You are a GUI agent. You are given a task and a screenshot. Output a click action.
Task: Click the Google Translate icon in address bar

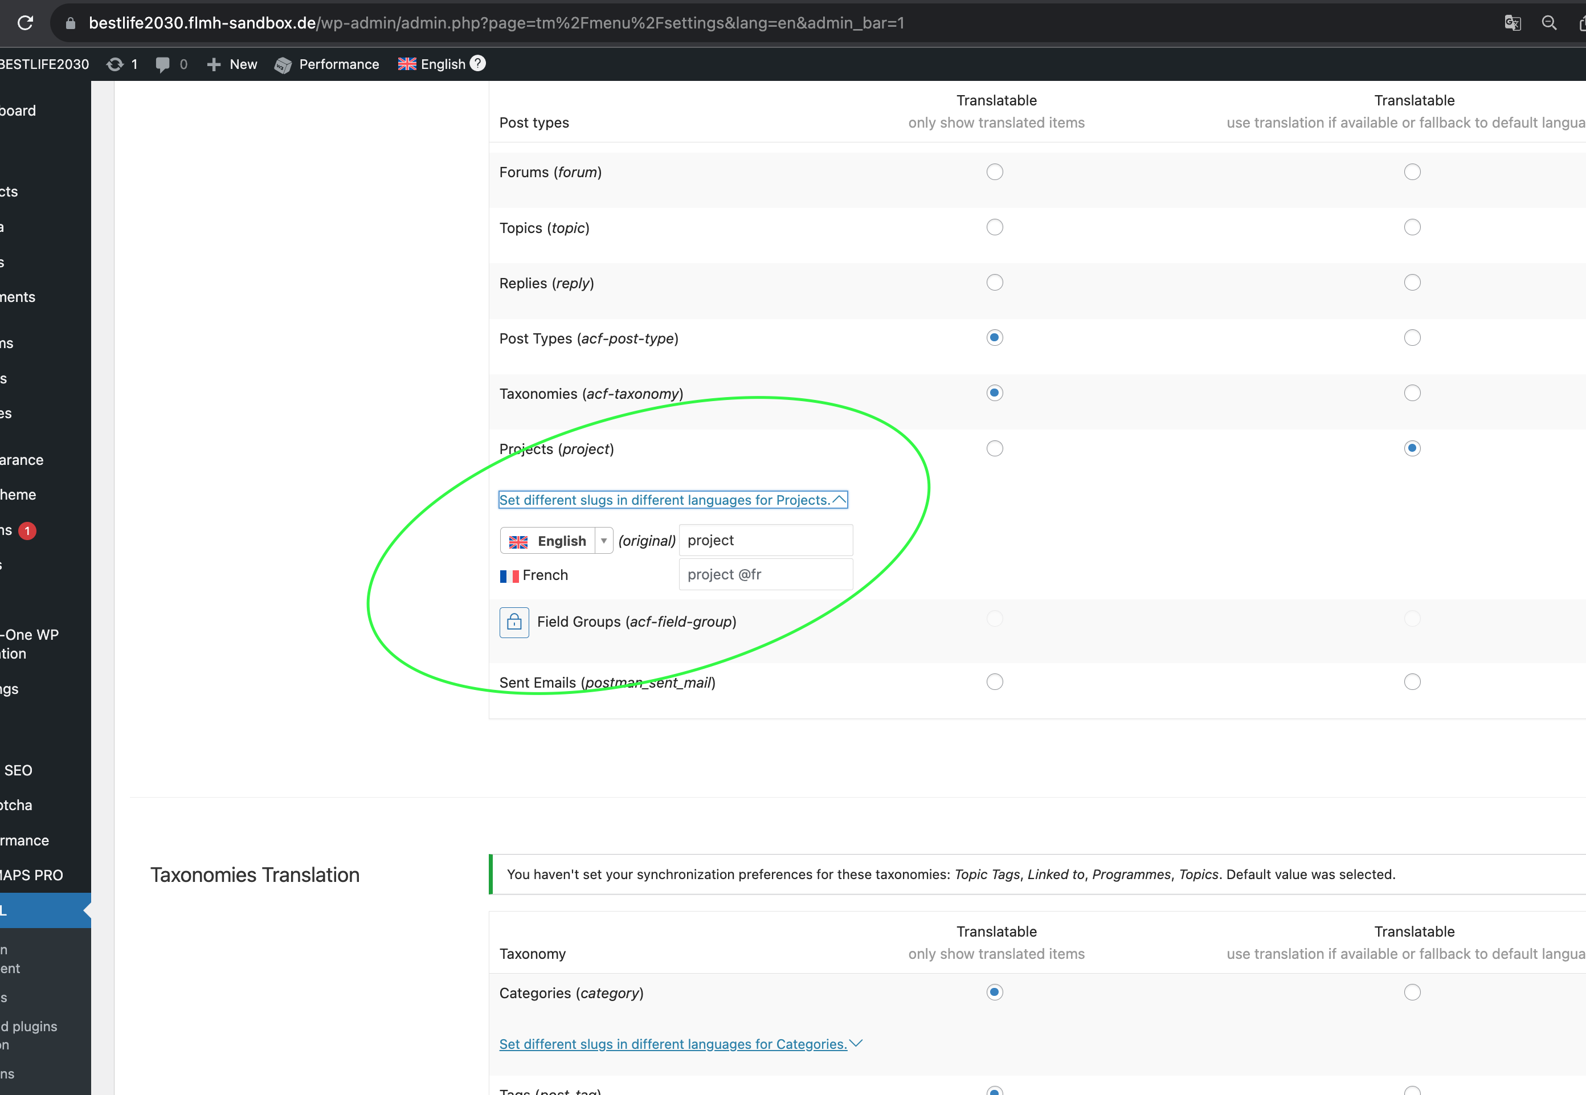[1512, 23]
